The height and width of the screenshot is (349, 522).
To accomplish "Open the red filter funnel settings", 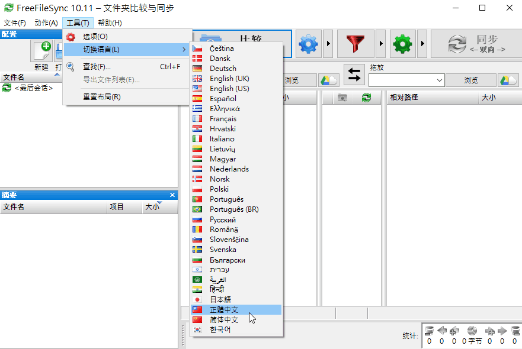I will 356,44.
